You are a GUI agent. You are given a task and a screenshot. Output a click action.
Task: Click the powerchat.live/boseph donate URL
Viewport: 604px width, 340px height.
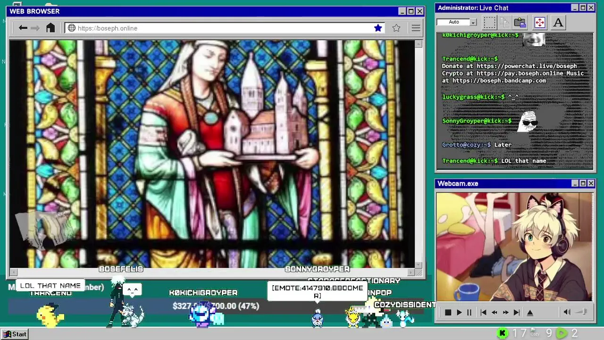[x=527, y=66]
